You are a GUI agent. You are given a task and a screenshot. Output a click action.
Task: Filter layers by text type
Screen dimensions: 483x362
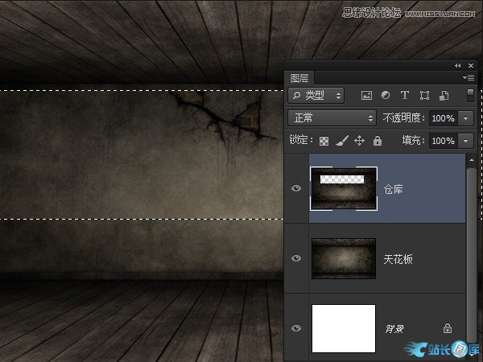(405, 95)
